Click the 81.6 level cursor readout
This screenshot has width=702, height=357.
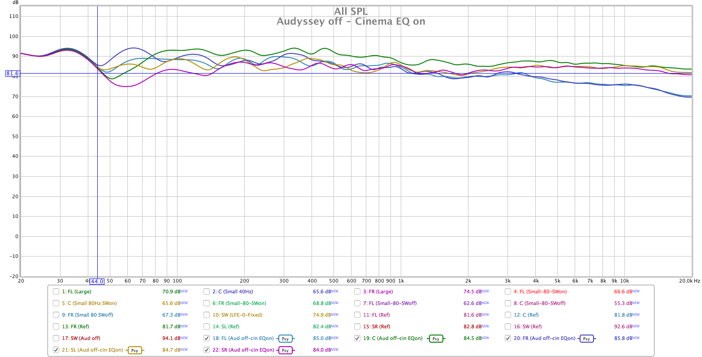(x=13, y=74)
